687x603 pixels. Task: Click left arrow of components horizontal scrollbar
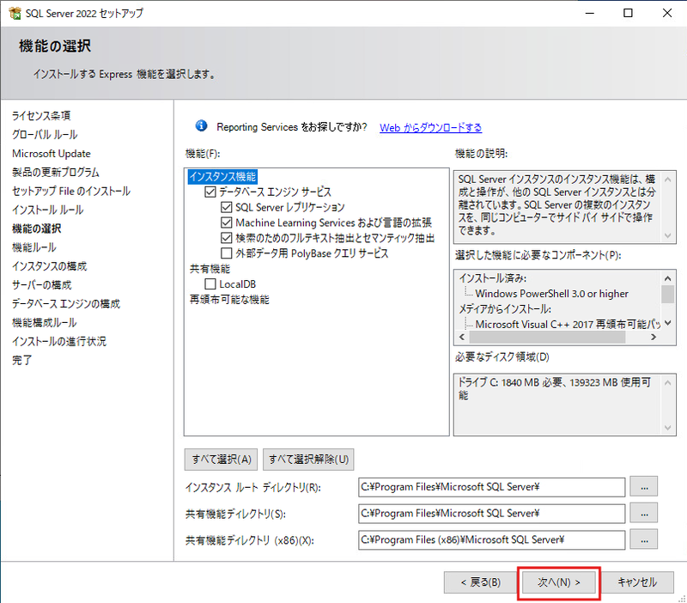(x=462, y=337)
